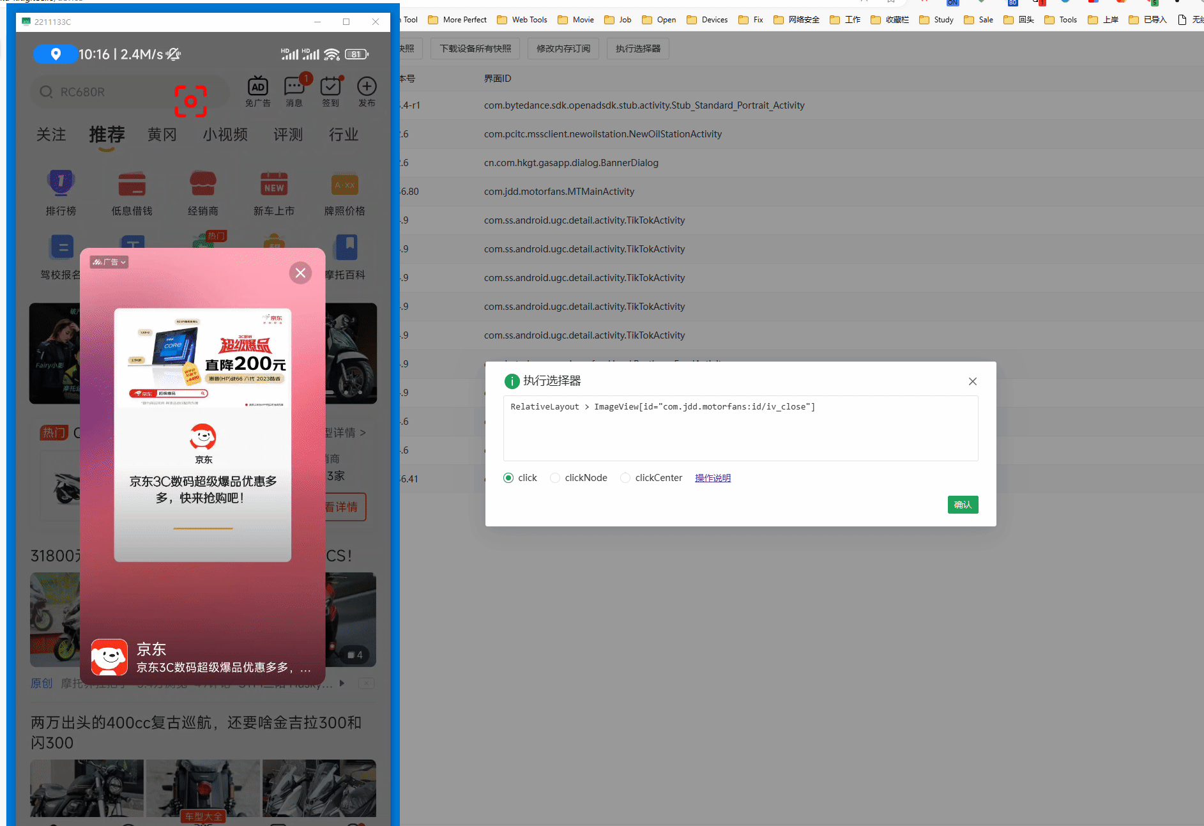The image size is (1204, 826).
Task: Open the Devices bookmark folder
Action: pyautogui.click(x=707, y=20)
